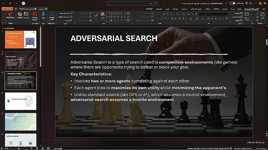Image resolution: width=268 pixels, height=150 pixels.
Task: Add a New Slide (شريحة جديدة)
Action: 247,16
